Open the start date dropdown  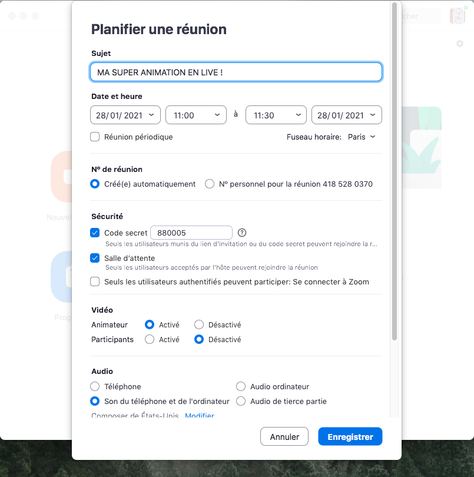(x=125, y=115)
